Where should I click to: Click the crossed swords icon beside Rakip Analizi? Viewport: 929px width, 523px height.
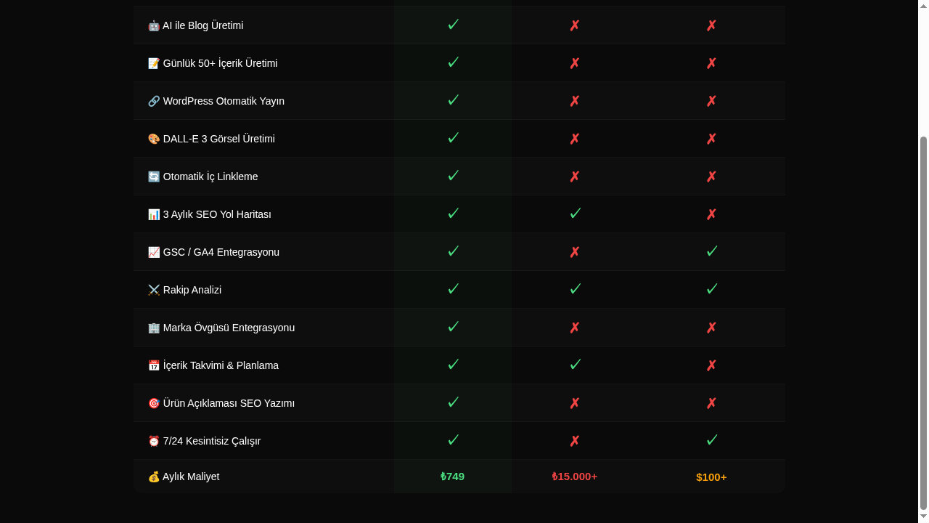154,290
